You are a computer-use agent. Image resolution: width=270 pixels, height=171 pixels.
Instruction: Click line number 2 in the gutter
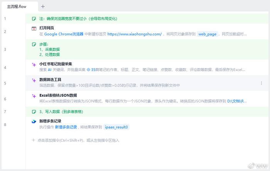point(5,32)
